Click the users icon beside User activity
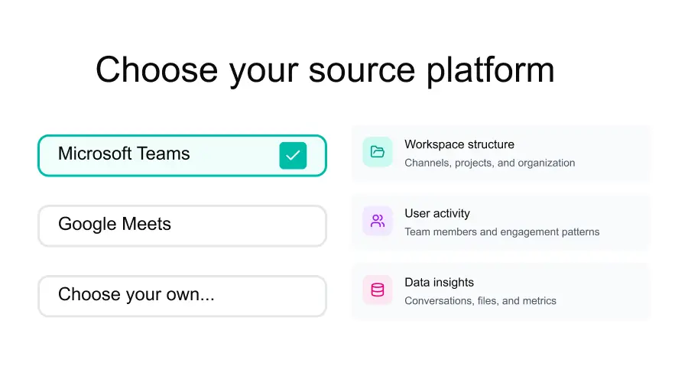688x382 pixels. (x=378, y=222)
